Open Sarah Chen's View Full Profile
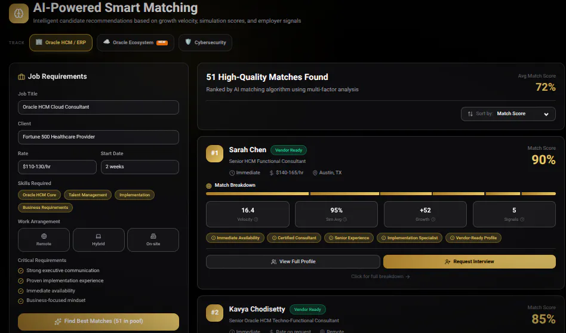This screenshot has height=333, width=566. point(293,261)
